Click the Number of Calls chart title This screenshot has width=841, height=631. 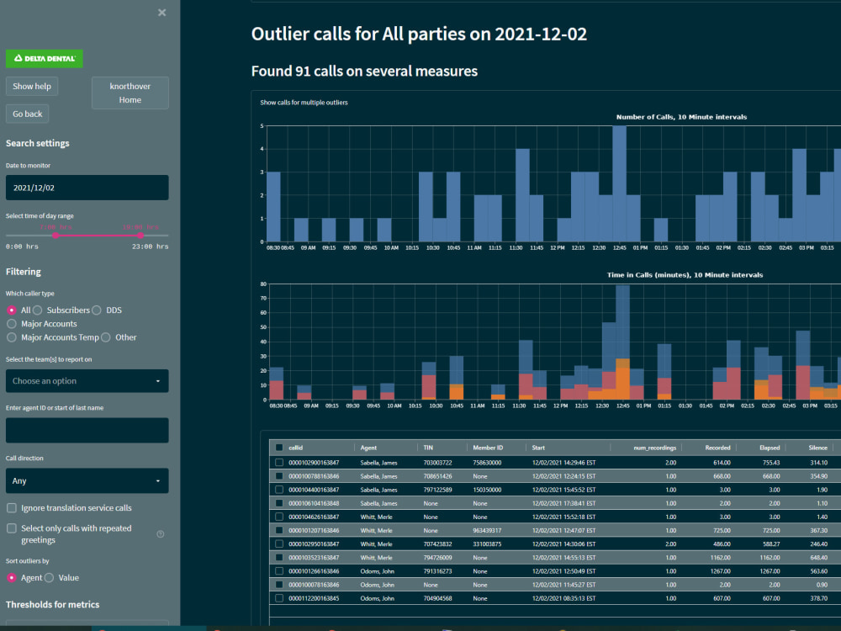click(x=681, y=117)
